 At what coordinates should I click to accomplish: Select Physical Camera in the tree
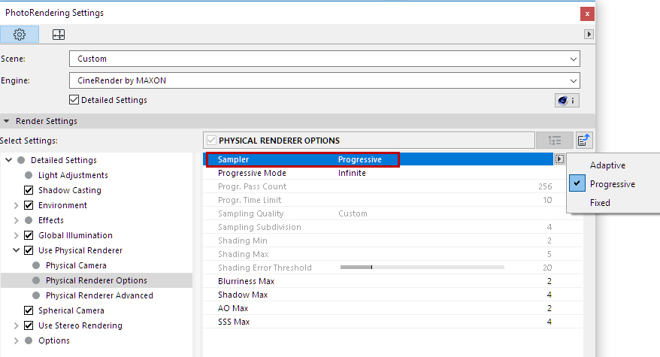(76, 265)
